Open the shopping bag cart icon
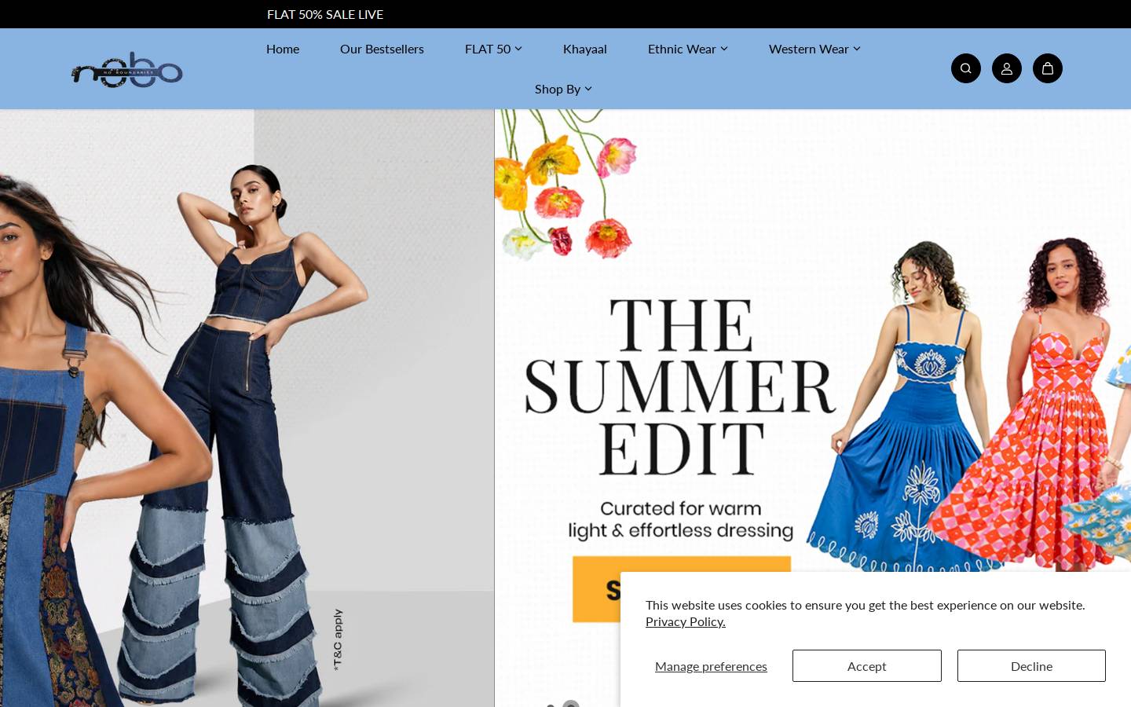1131x707 pixels. (x=1048, y=68)
